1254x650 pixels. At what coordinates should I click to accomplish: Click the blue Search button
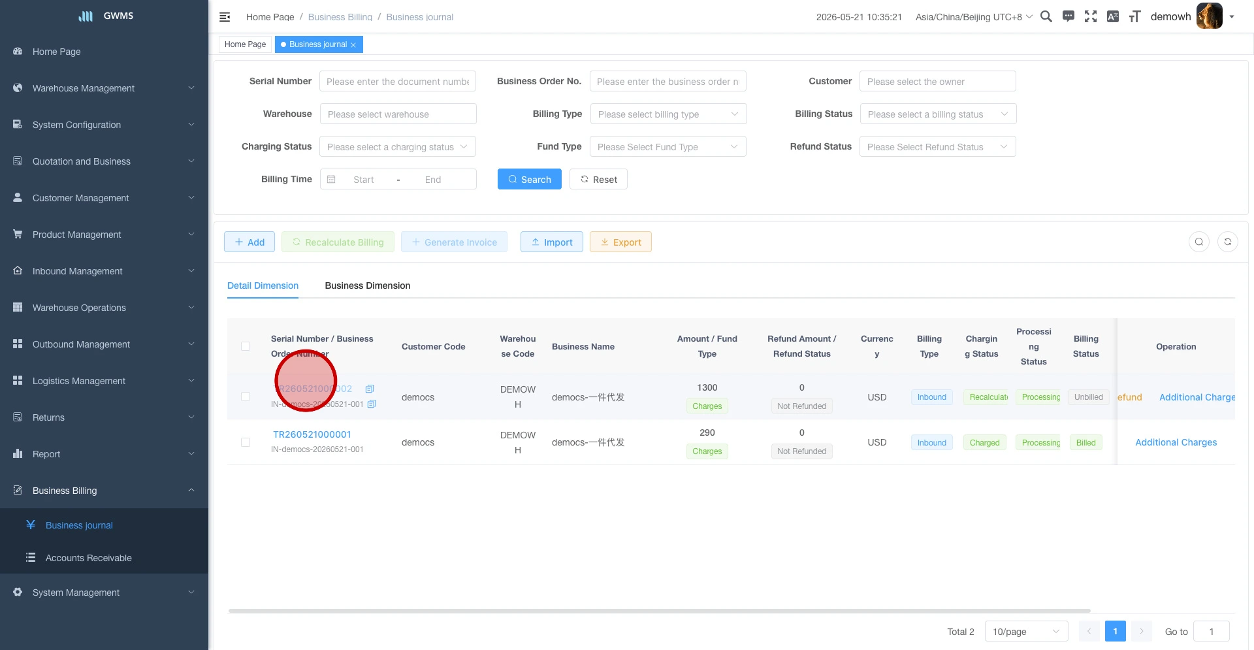pos(530,179)
